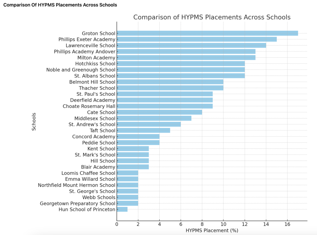This screenshot has height=235, width=317.
Task: Select the Hun School of Princeton bar
Action: click(122, 209)
